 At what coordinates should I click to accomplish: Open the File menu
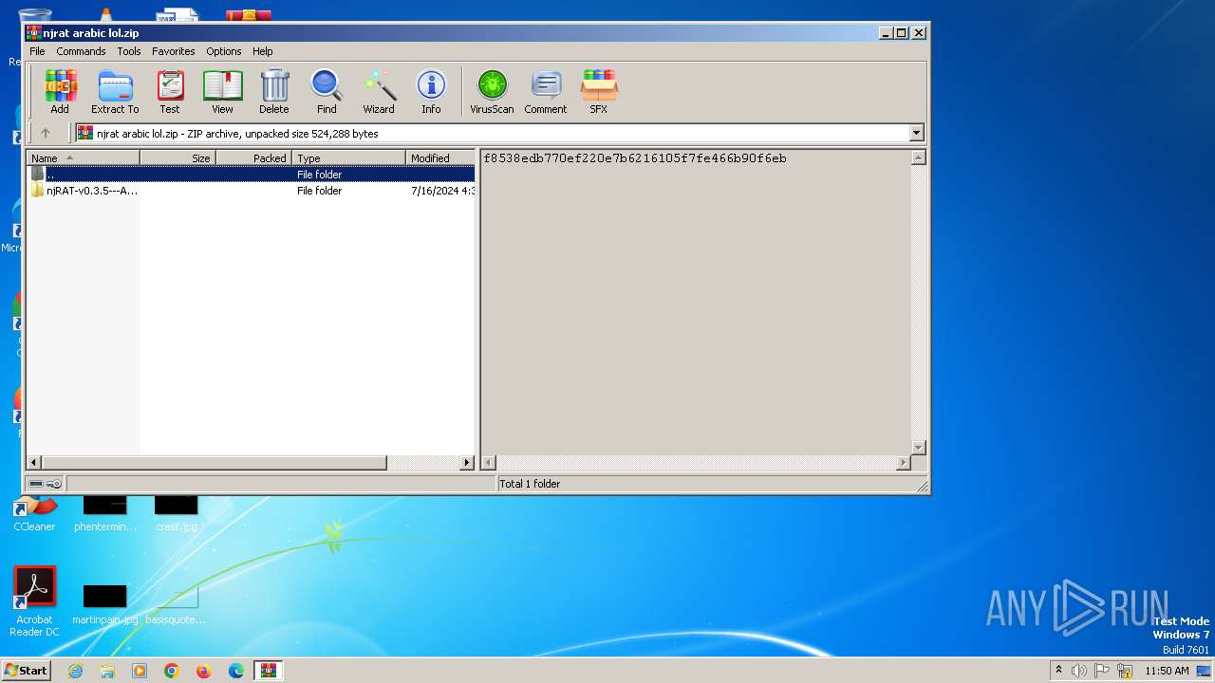[37, 51]
